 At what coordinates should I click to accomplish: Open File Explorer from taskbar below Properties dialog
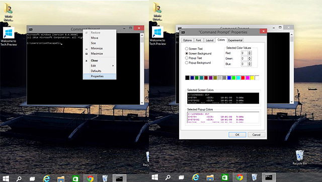(x=210, y=177)
